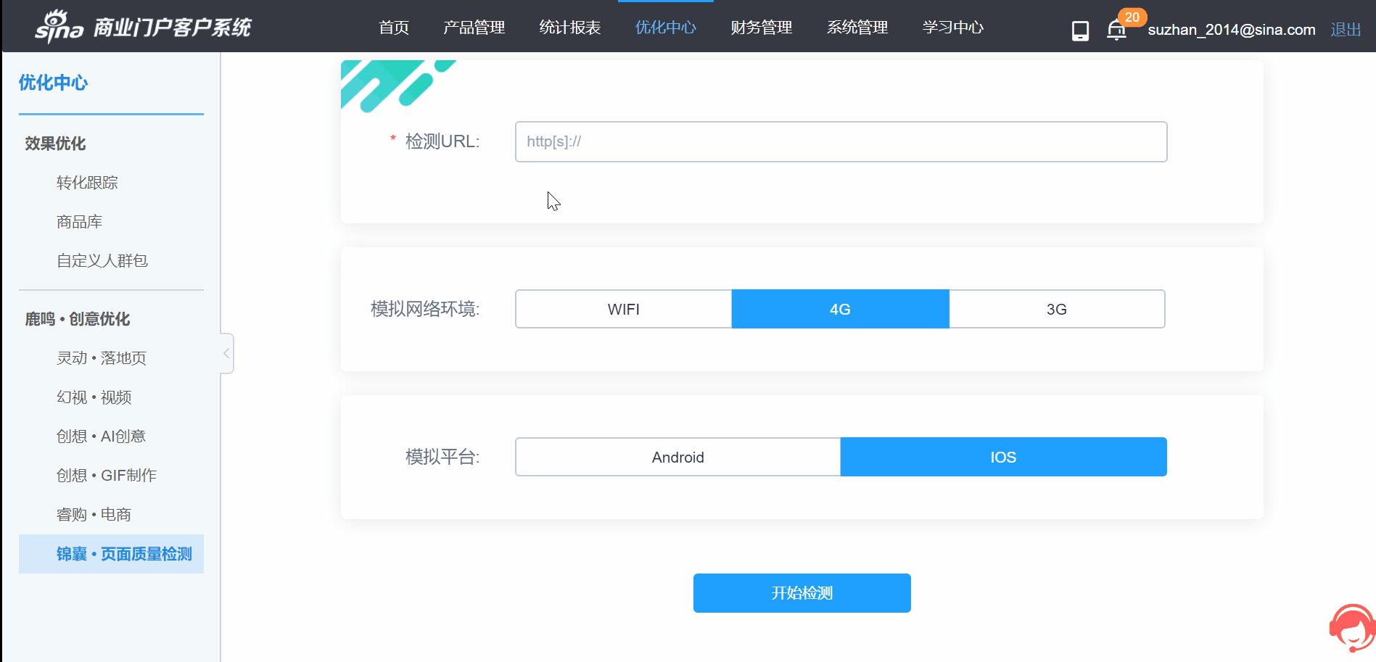1376x662 pixels.
Task: Open 财务管理 from the top menu
Action: click(761, 28)
